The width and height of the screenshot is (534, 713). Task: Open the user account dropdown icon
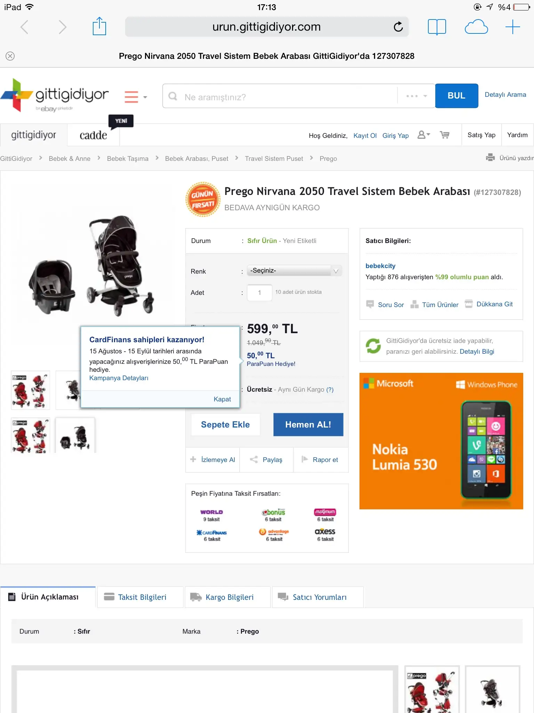click(x=423, y=135)
